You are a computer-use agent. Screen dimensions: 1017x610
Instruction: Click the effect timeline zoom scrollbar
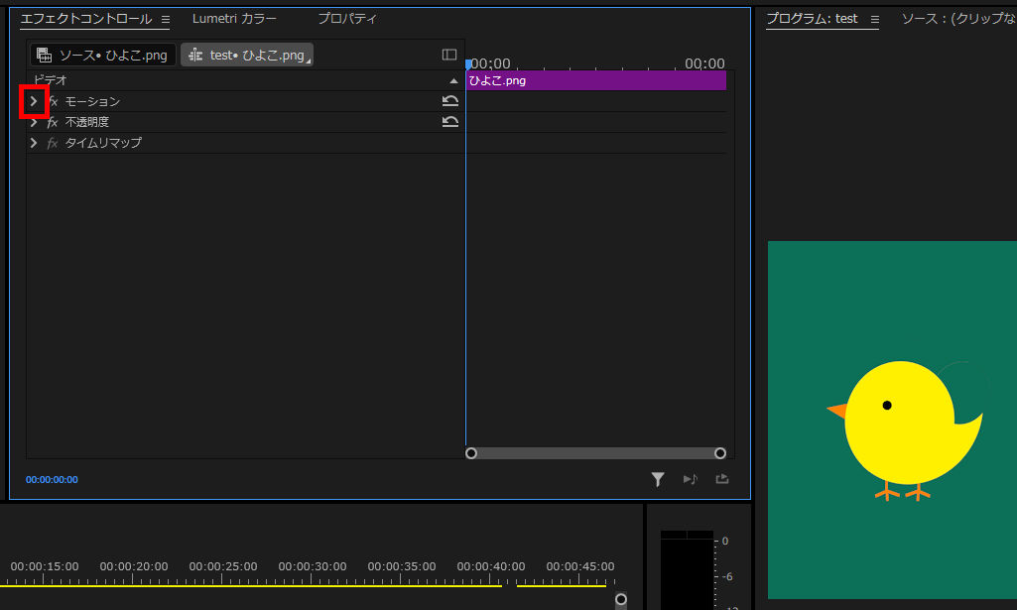click(x=595, y=453)
